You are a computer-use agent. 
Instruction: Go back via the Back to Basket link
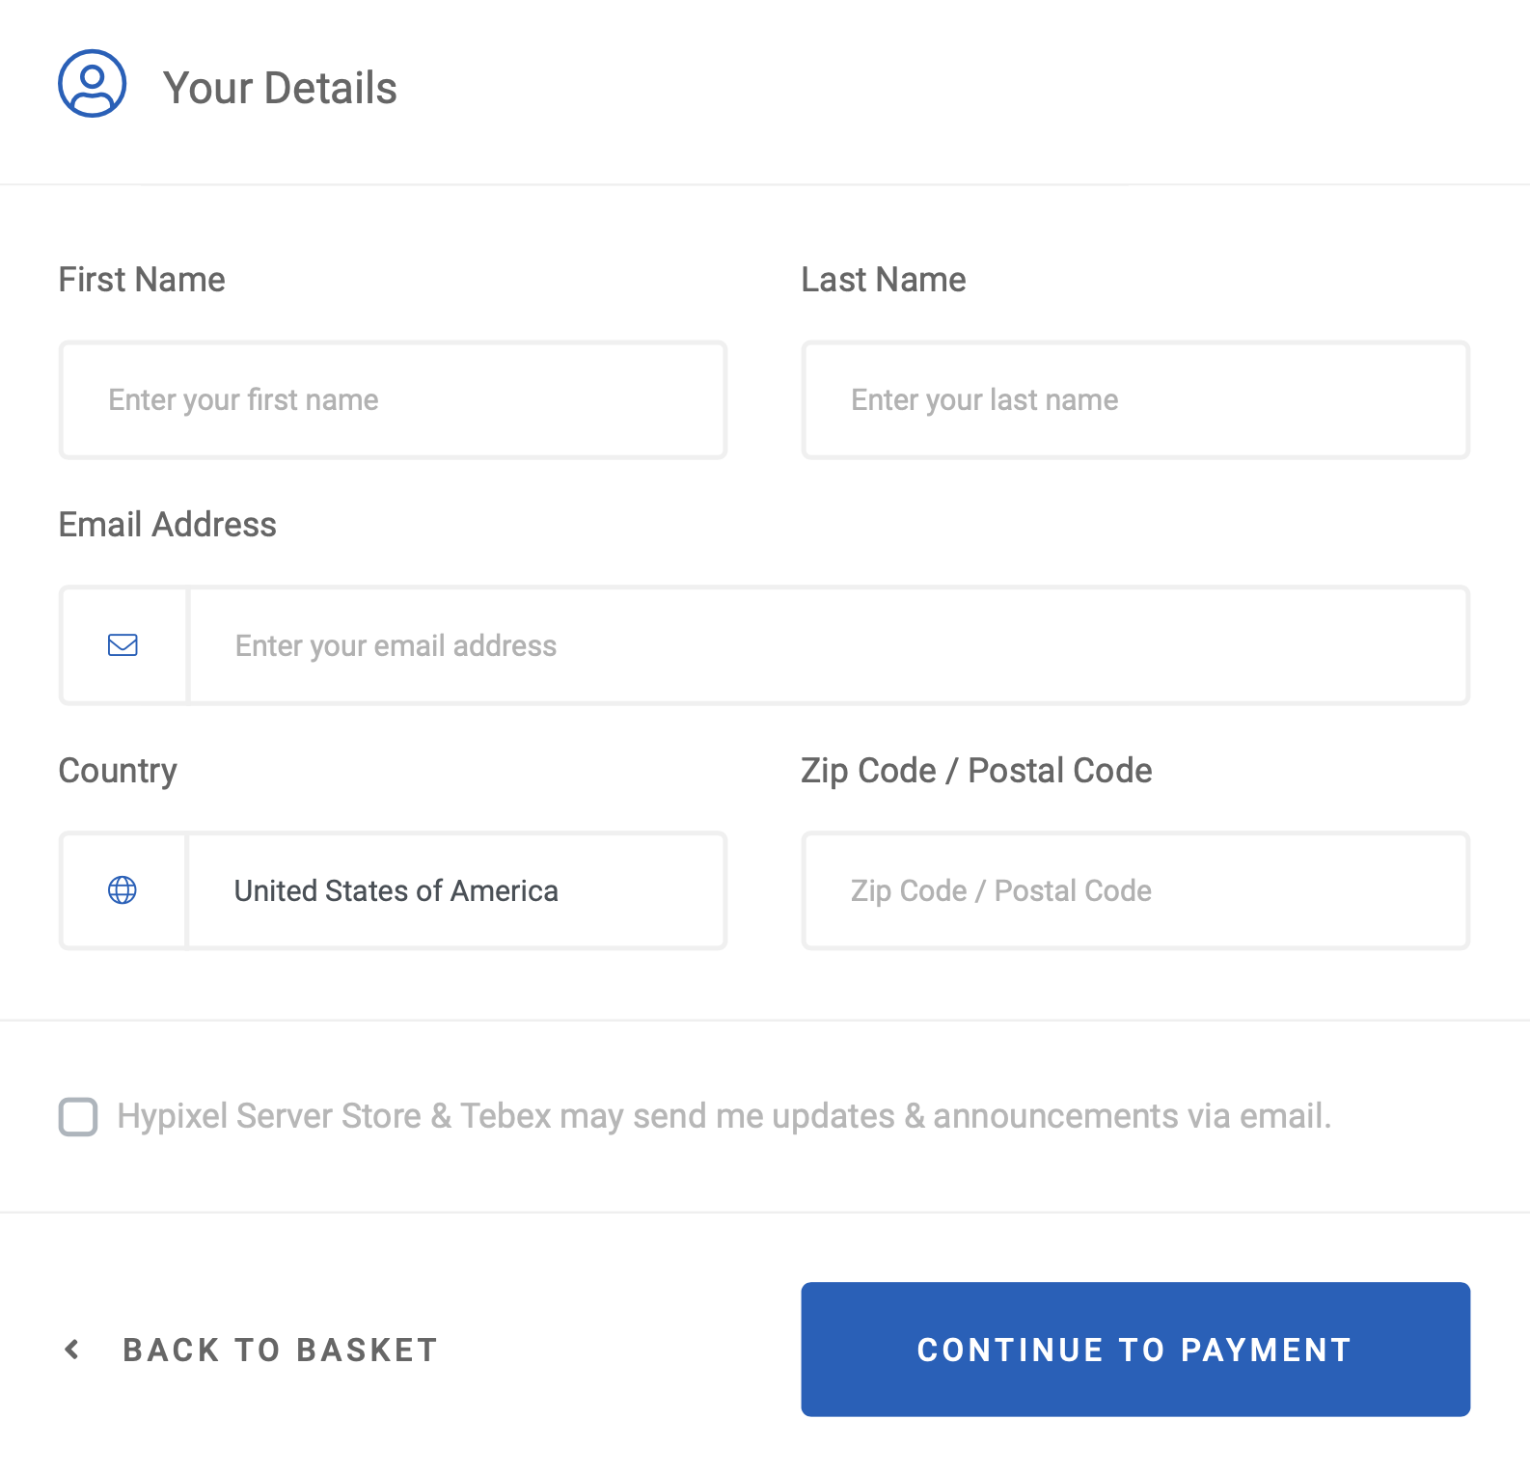click(280, 1350)
